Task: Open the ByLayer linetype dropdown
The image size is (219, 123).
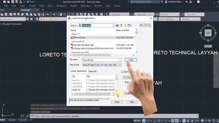Action: pos(169,19)
